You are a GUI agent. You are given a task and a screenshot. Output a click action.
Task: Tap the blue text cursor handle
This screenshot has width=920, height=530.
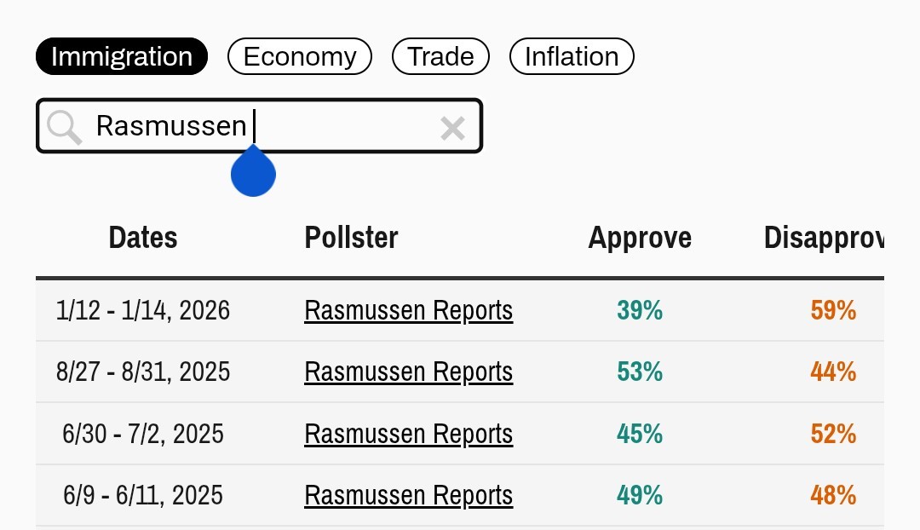click(253, 172)
